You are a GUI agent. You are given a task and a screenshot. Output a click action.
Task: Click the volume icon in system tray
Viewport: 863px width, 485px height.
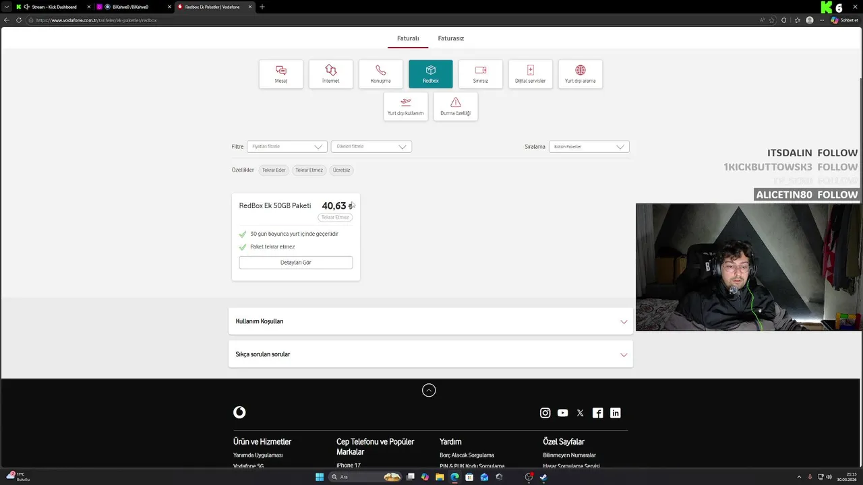click(x=829, y=477)
